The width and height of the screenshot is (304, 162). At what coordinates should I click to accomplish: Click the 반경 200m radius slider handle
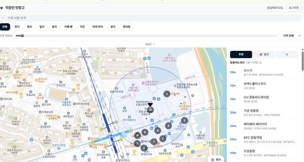pyautogui.click(x=22, y=36)
